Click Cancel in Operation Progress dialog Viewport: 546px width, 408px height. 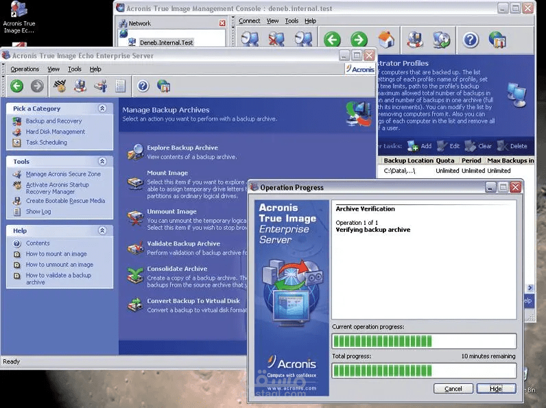tap(453, 389)
